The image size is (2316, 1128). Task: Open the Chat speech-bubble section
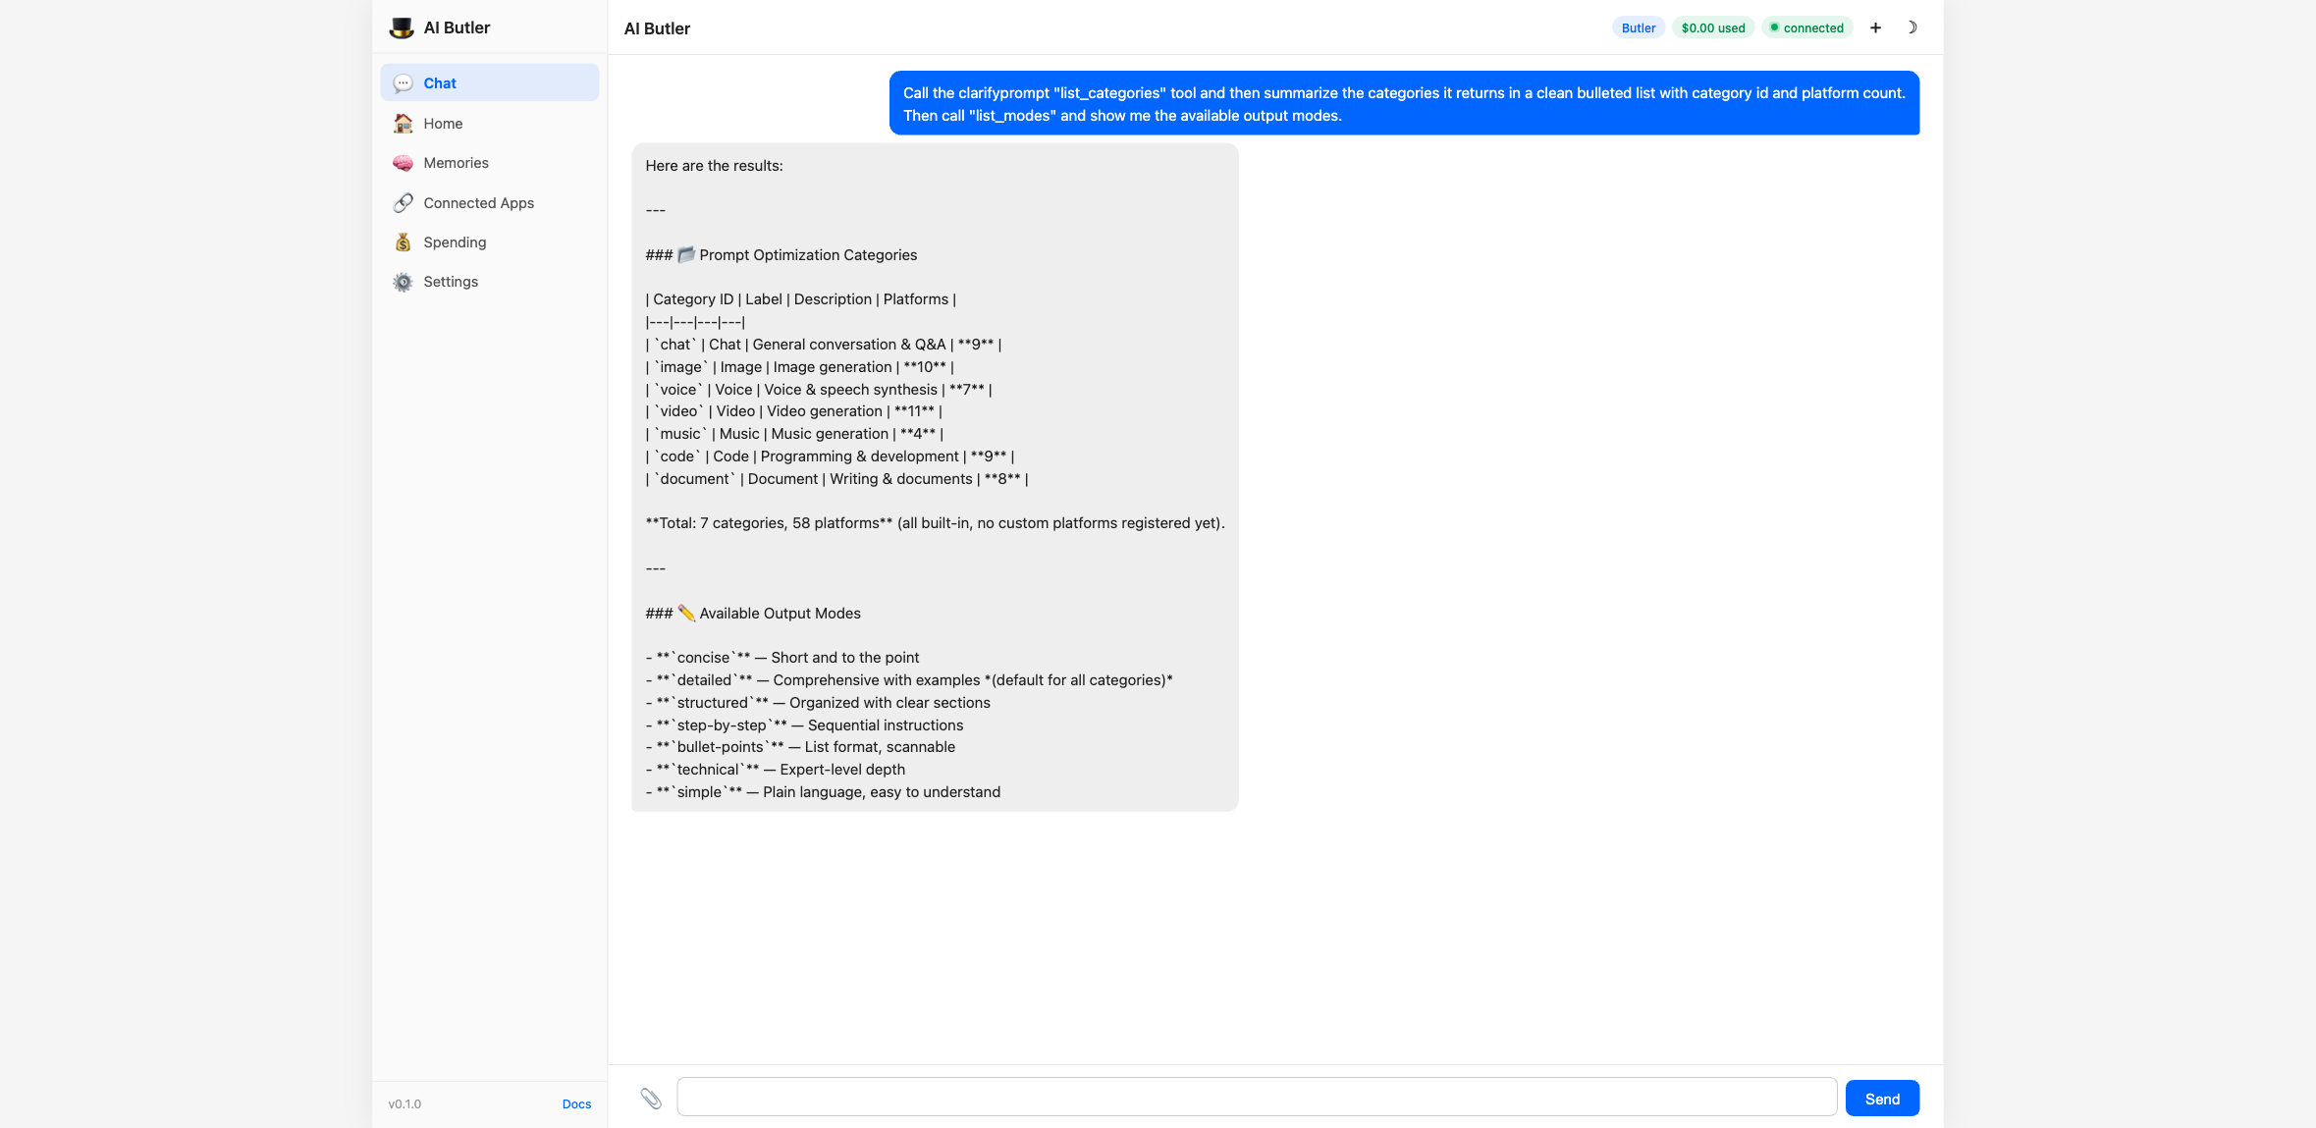click(403, 83)
